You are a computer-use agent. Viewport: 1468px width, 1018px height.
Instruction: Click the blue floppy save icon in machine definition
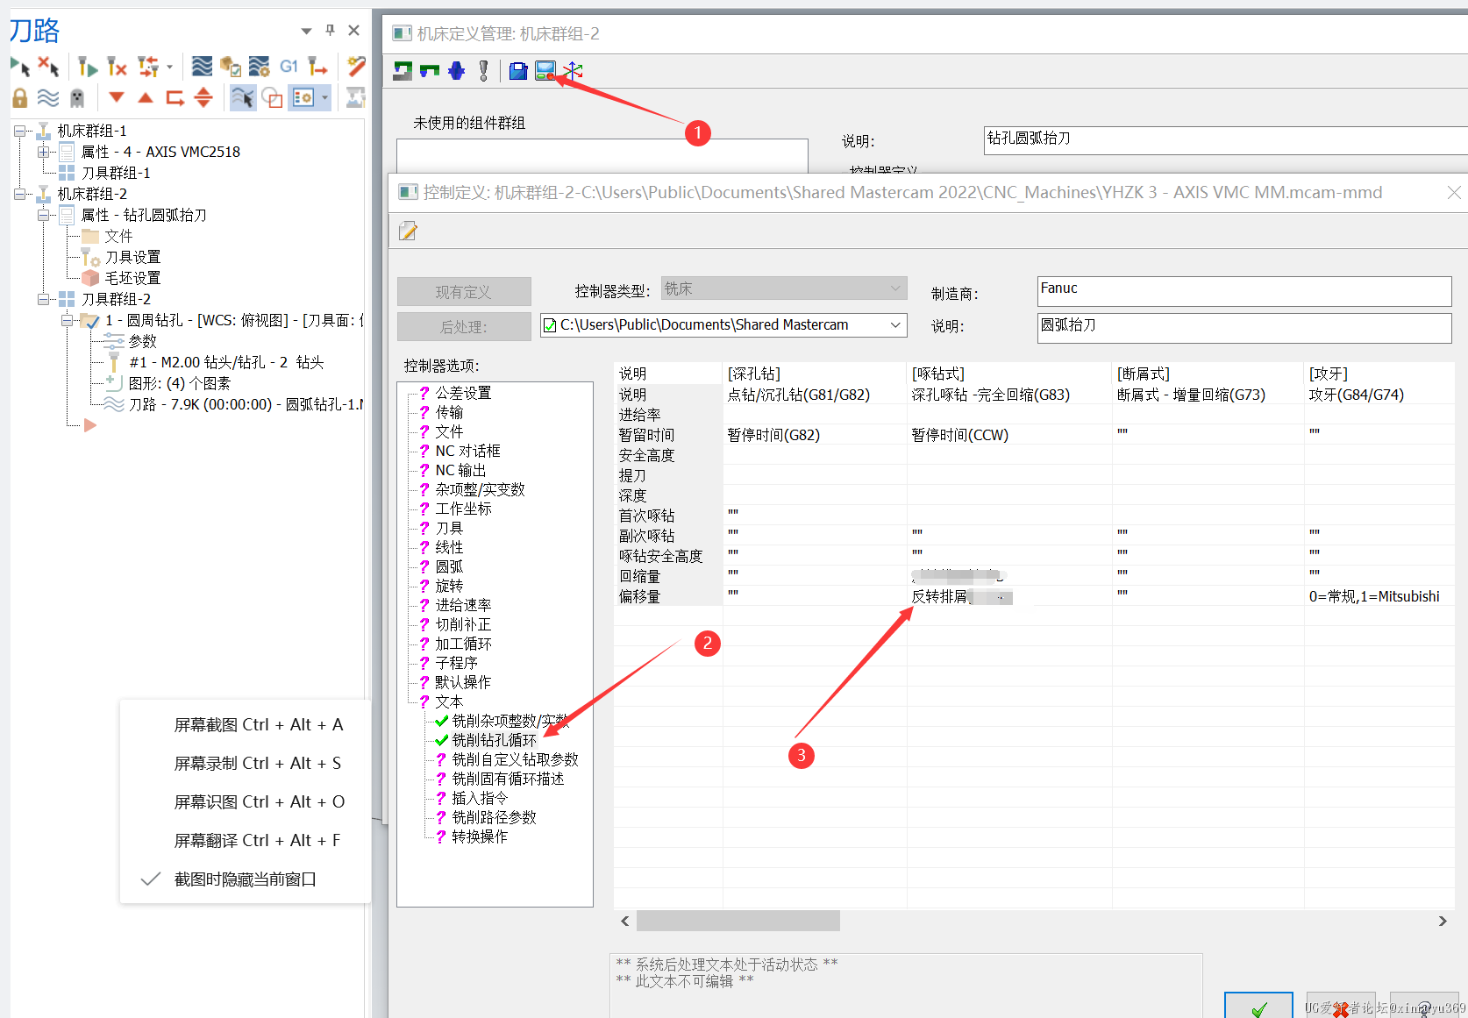(x=518, y=71)
